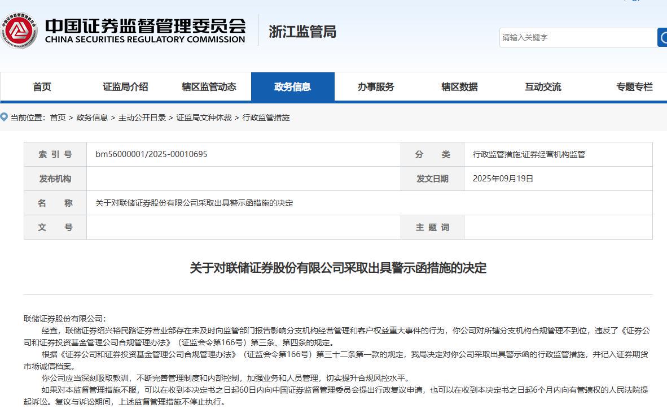667x417 pixels.
Task: Open the 专题专栏 tab
Action: click(634, 87)
